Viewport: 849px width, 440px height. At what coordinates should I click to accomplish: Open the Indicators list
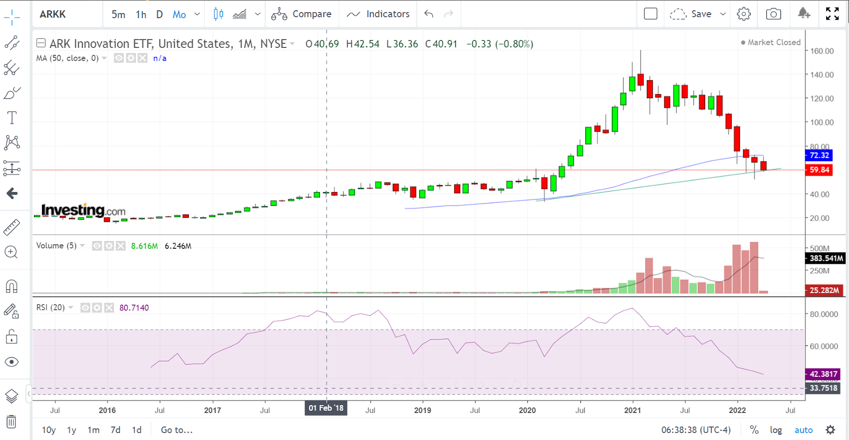[378, 14]
